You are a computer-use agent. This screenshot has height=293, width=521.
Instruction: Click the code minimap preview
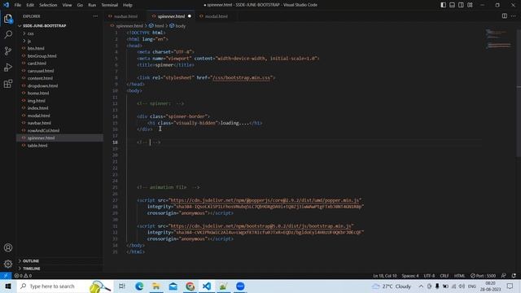coord(498,39)
